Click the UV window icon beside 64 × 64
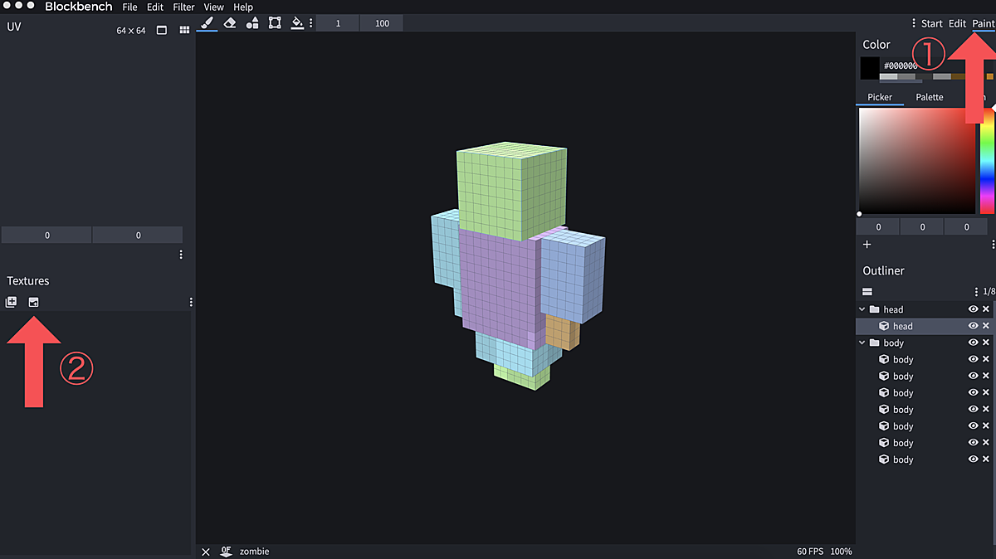The height and width of the screenshot is (559, 996). coord(162,30)
